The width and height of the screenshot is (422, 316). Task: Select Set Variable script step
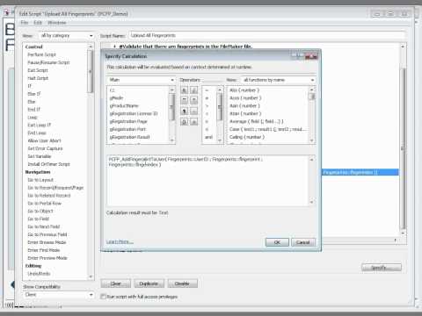click(40, 156)
